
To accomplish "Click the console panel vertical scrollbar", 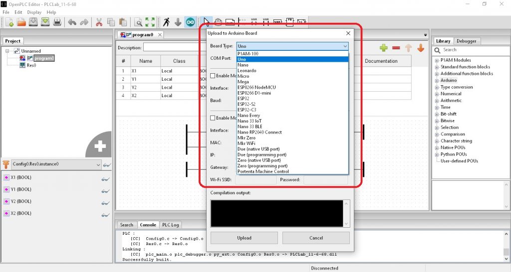I will click(506, 246).
